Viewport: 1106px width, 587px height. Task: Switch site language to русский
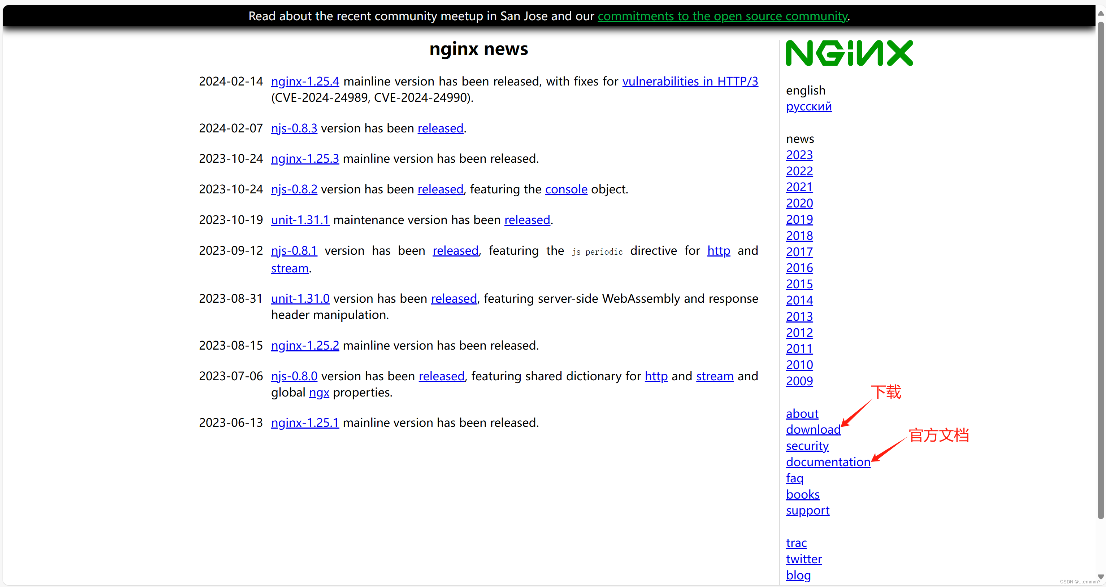(809, 106)
